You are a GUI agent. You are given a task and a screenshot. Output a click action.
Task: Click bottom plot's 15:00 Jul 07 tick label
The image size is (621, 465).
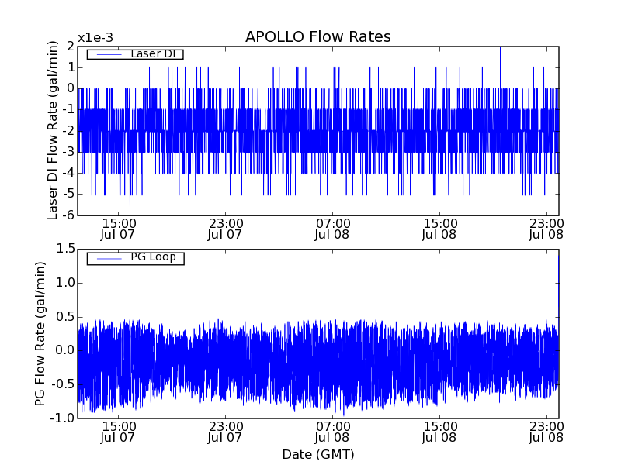coord(119,432)
